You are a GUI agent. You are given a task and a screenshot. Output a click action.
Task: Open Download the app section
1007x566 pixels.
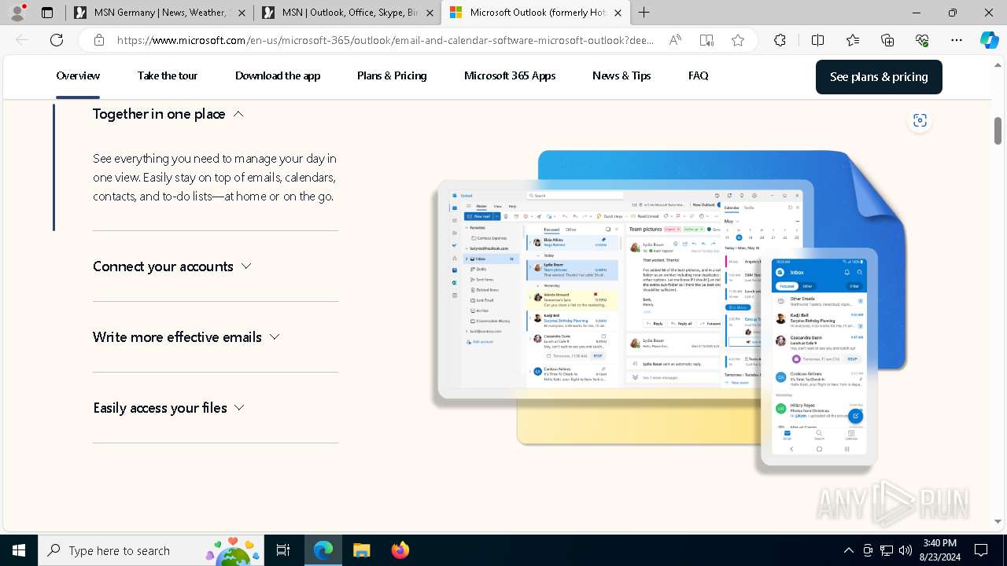pyautogui.click(x=278, y=75)
